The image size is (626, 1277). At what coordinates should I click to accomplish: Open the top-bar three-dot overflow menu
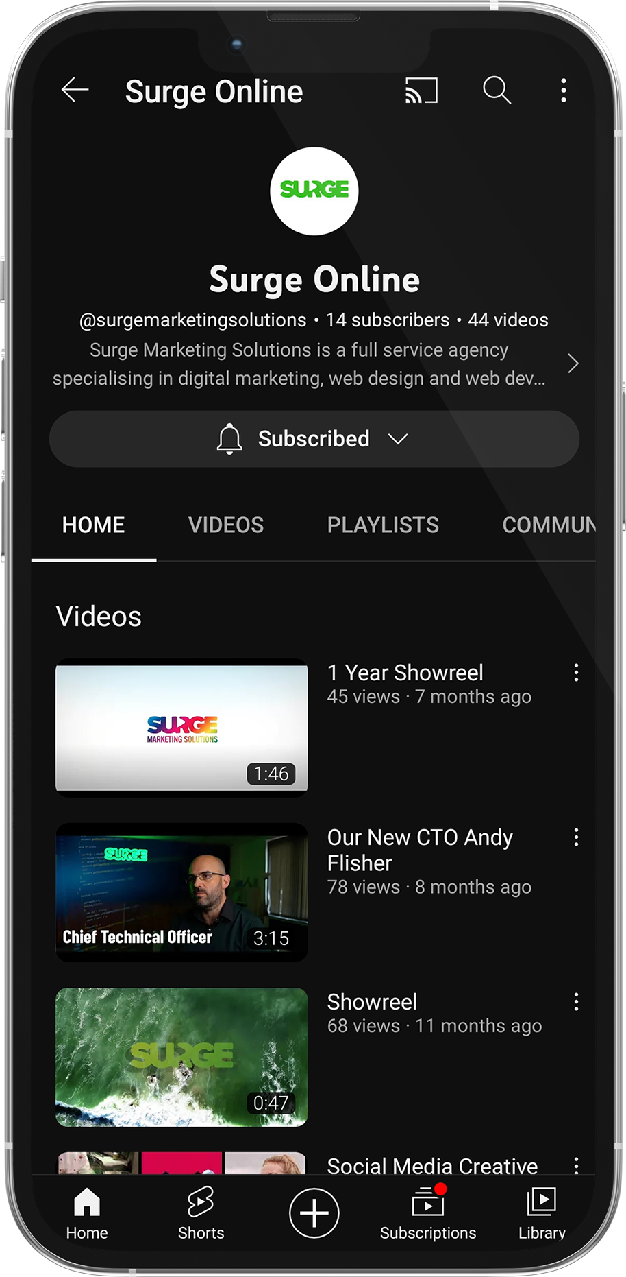point(564,90)
